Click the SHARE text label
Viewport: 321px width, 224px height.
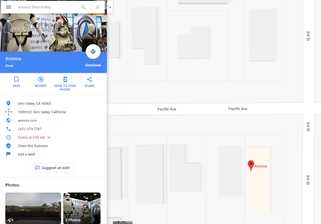coord(89,86)
